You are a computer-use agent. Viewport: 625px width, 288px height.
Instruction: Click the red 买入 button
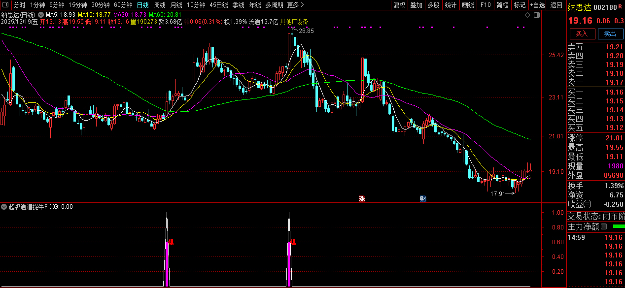click(582, 33)
